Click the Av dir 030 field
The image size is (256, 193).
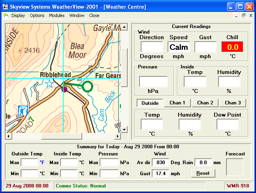tap(161, 163)
